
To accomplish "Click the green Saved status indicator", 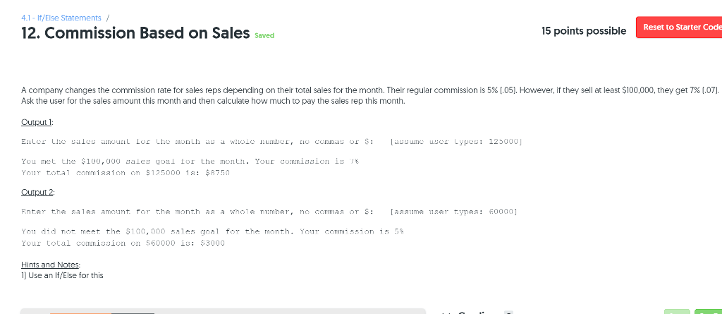I will 264,35.
